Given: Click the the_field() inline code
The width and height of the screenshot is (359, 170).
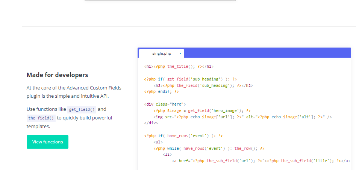Looking at the screenshot, I should (x=41, y=118).
